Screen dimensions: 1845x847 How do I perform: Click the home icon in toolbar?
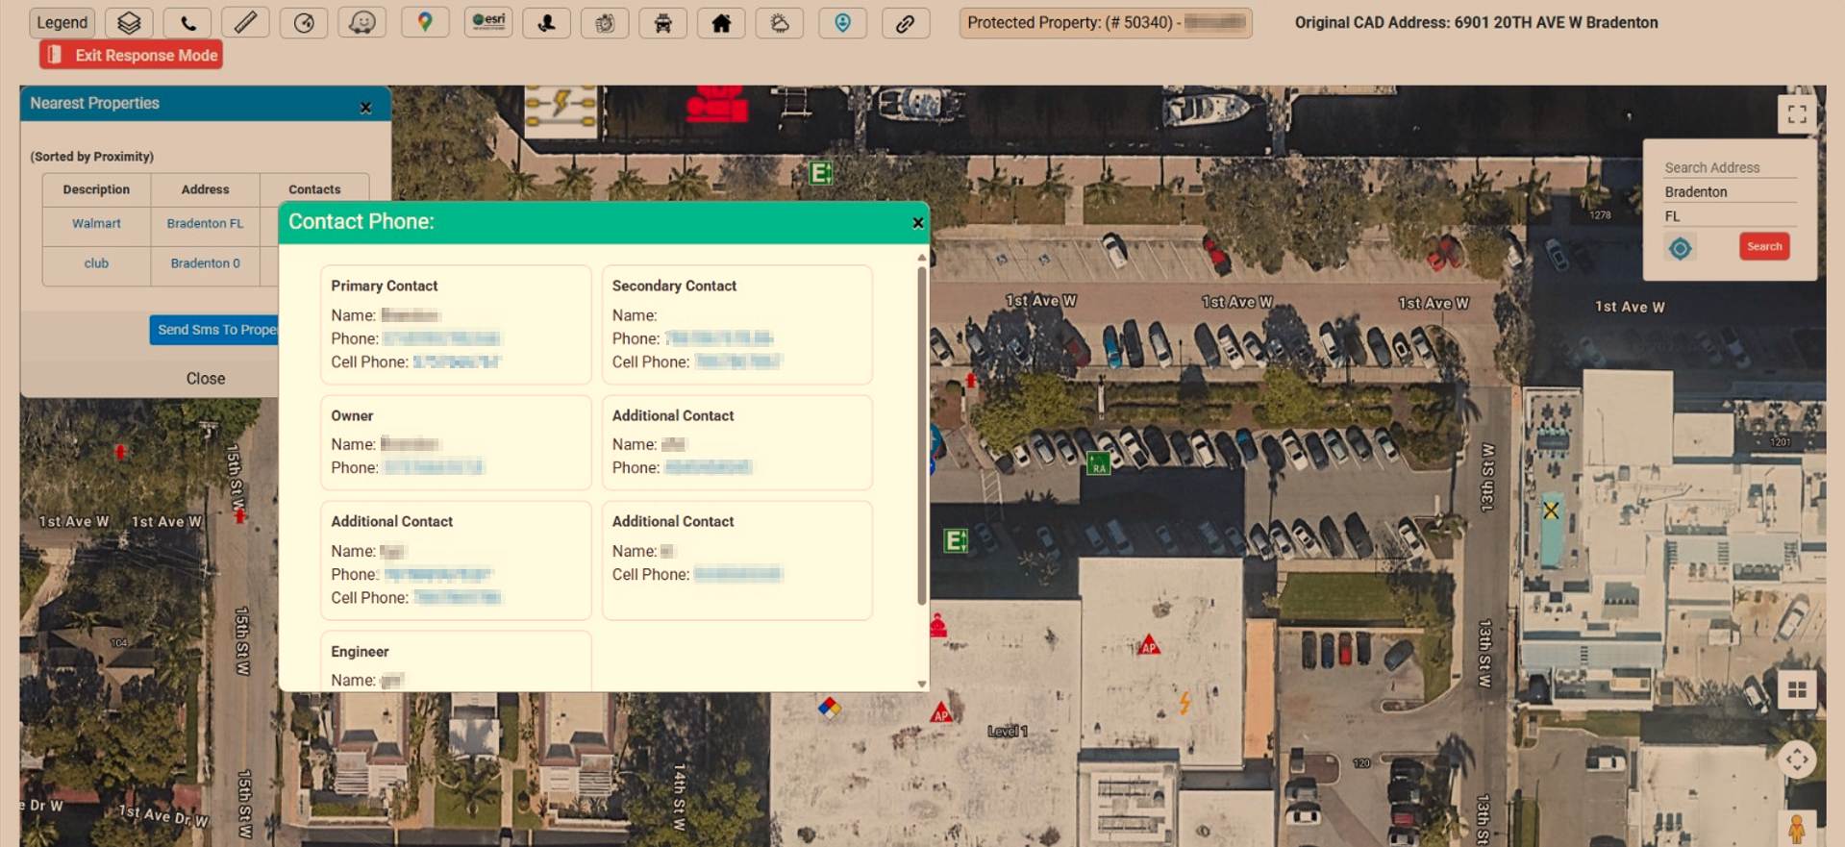(721, 22)
